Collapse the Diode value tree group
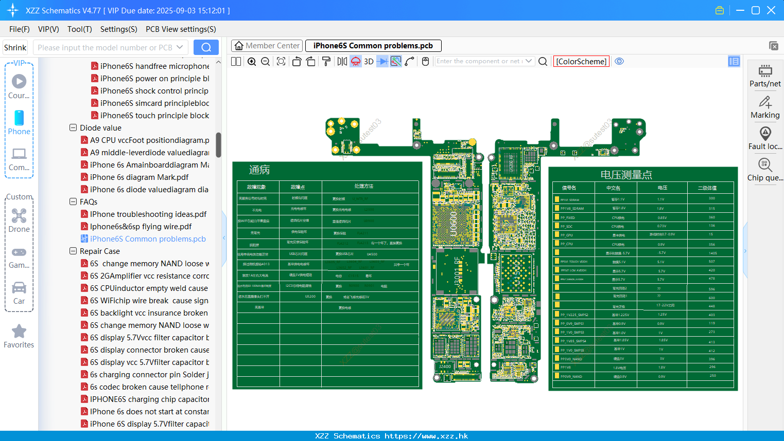 73,127
